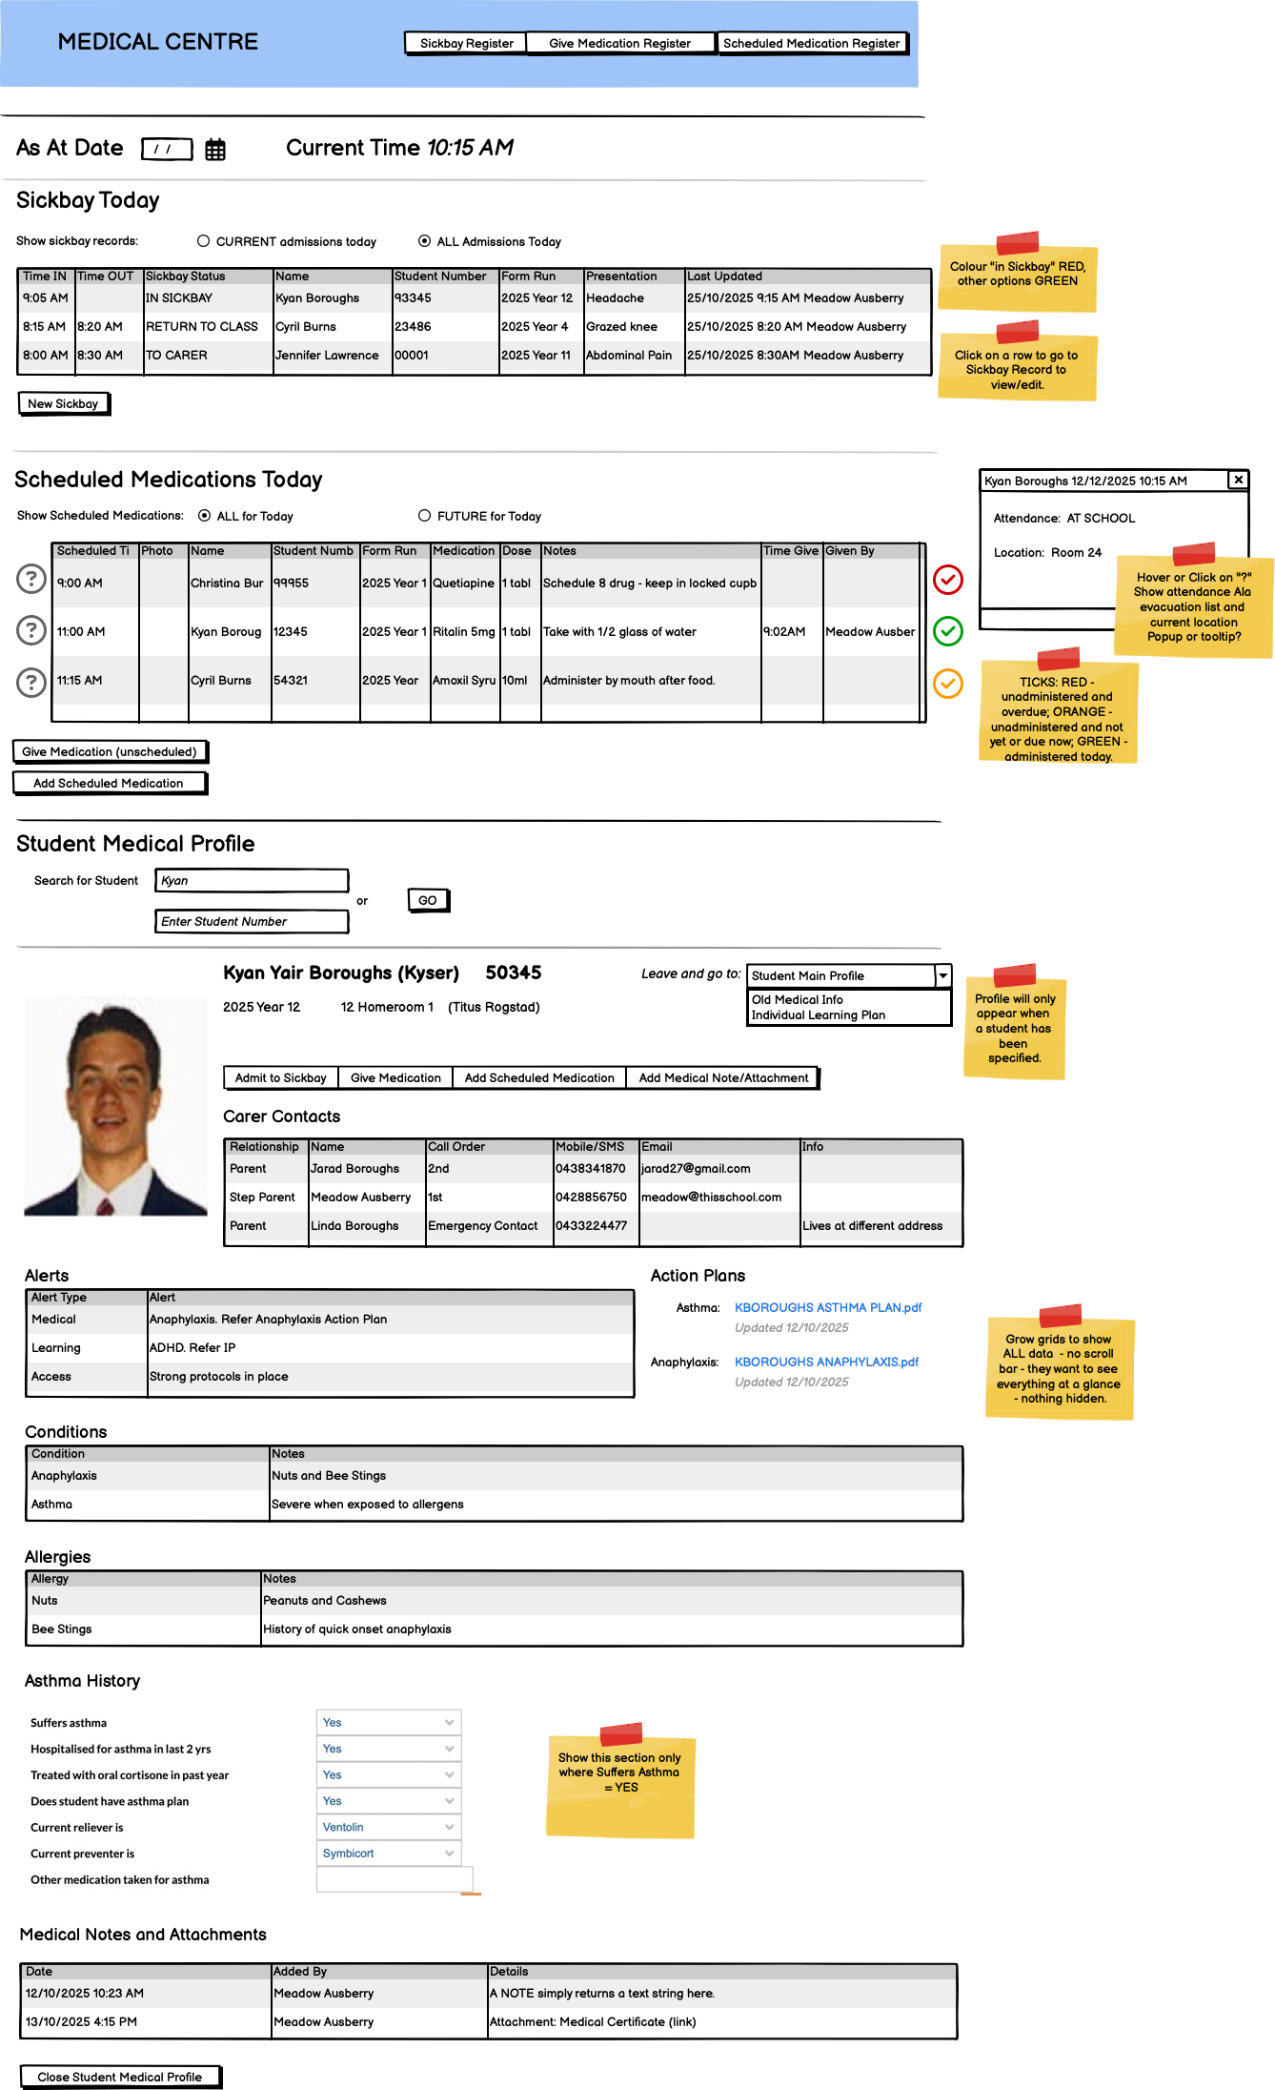Viewport: 1275px width, 2090px height.
Task: Switch to Scheduled Medication Register tab
Action: 811,43
